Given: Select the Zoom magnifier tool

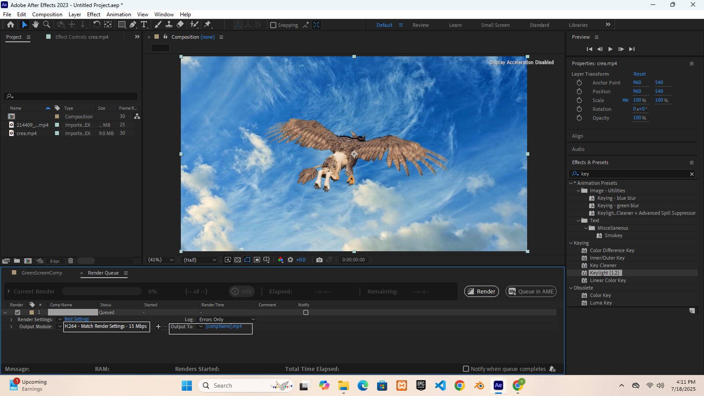Looking at the screenshot, I should pos(47,25).
